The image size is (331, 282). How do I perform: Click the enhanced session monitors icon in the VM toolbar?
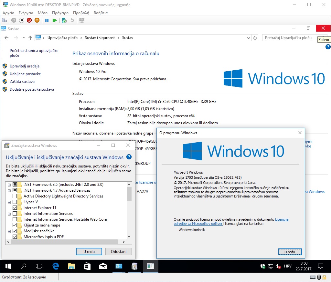click(x=82, y=20)
